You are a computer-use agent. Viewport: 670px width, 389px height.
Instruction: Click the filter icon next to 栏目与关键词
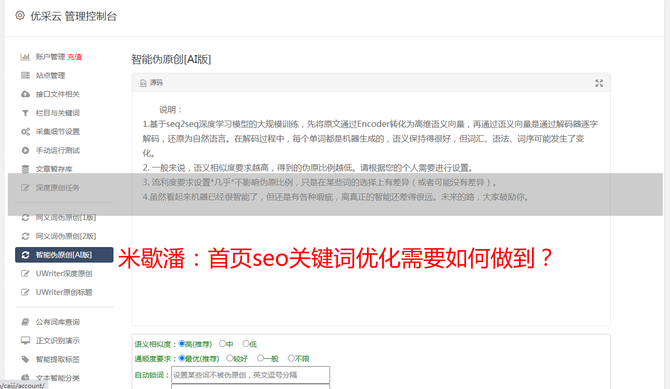click(x=25, y=113)
